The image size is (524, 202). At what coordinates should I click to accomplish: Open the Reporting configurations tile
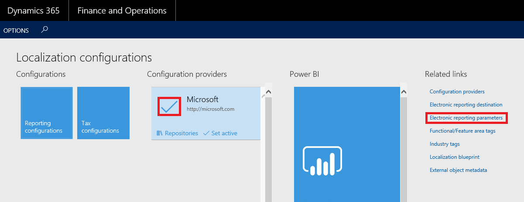pos(47,113)
